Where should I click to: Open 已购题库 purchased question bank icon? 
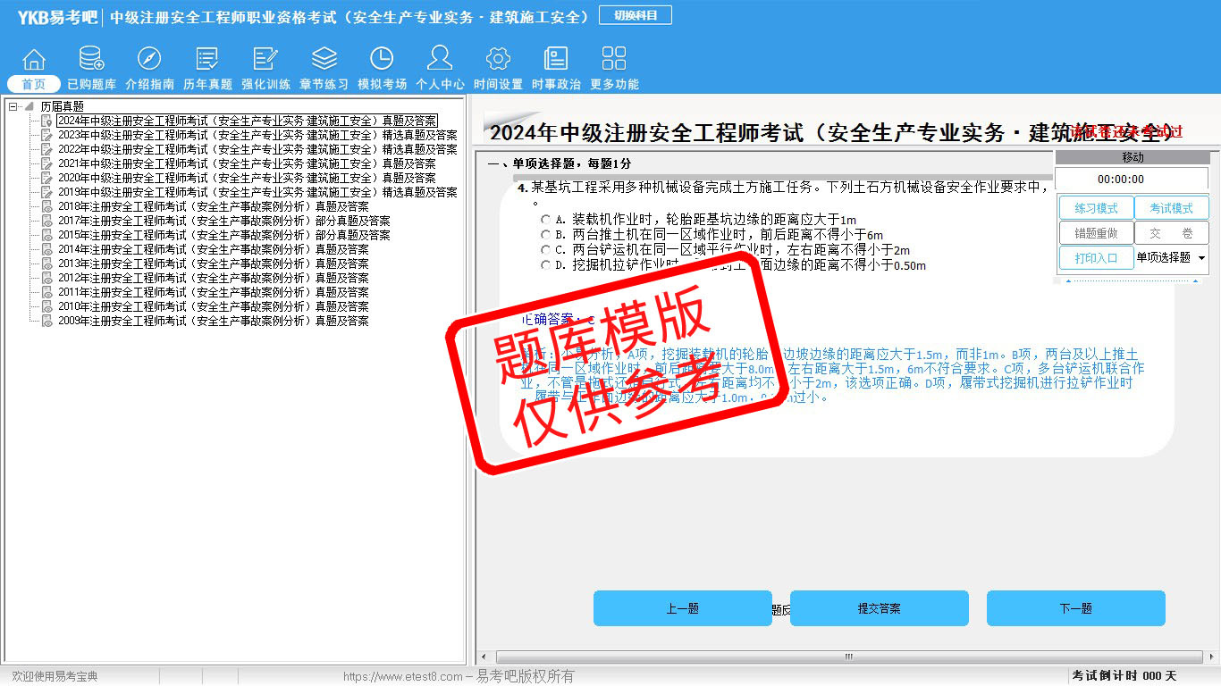click(91, 60)
